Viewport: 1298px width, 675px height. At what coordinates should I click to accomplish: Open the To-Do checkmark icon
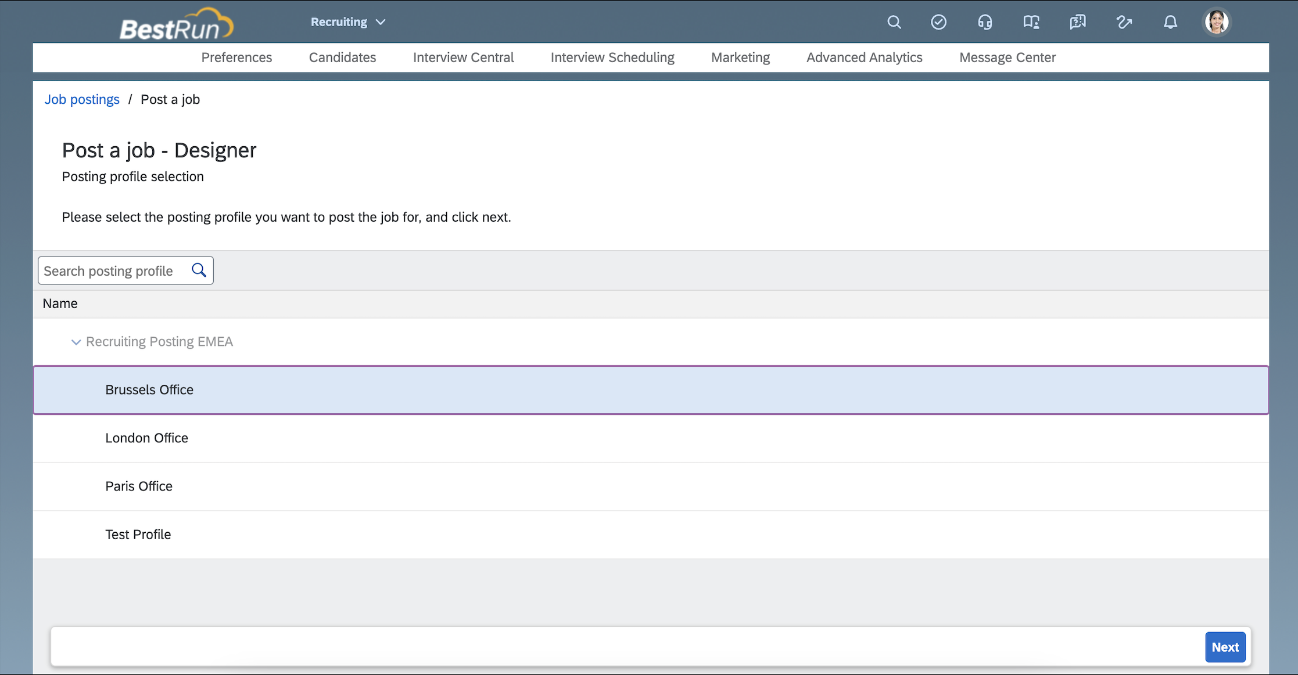tap(939, 22)
